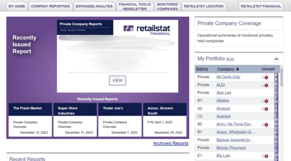
Task: Open unread mail icon for Army / Air Force
Action: point(265,124)
